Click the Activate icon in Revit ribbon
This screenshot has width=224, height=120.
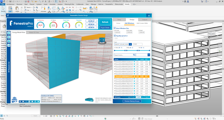click(43, 9)
